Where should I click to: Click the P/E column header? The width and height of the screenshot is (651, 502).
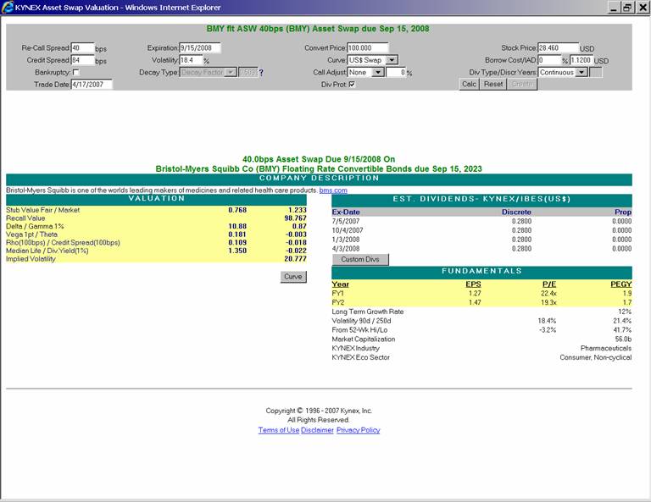[x=549, y=284]
